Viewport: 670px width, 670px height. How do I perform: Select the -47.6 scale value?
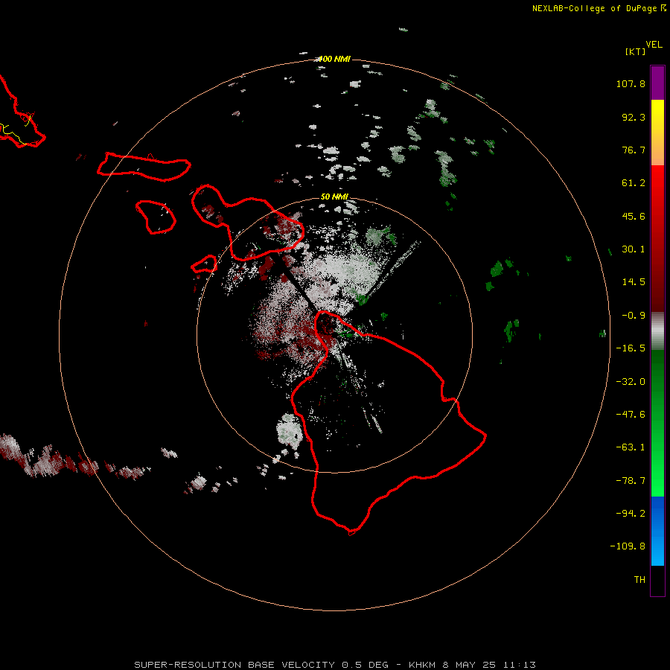pyautogui.click(x=631, y=415)
